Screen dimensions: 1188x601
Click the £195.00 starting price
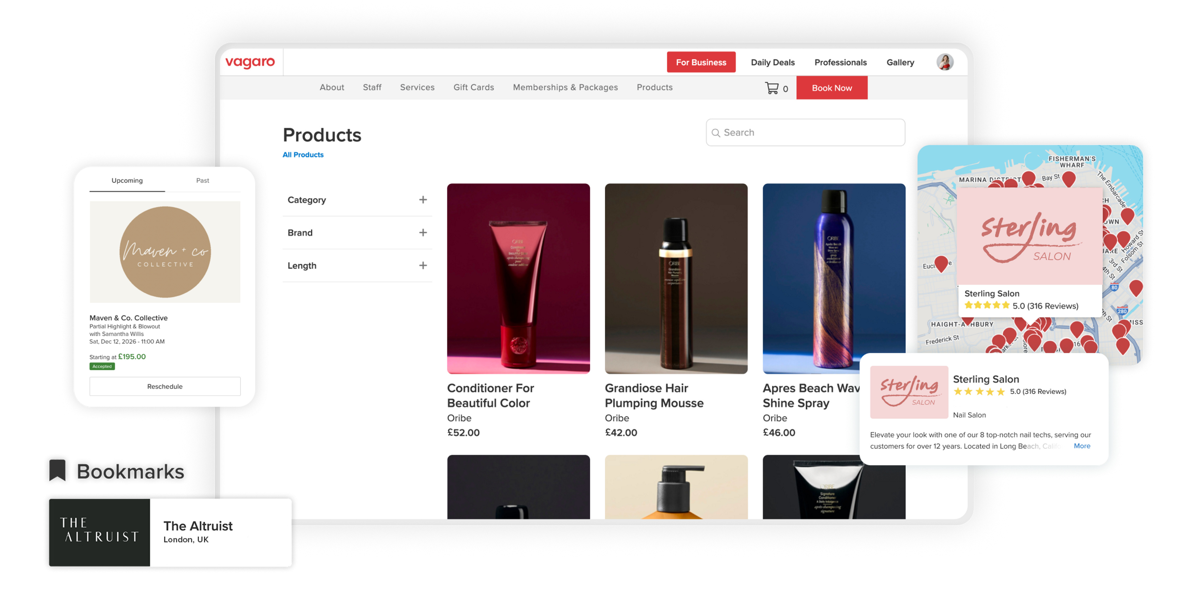point(131,357)
